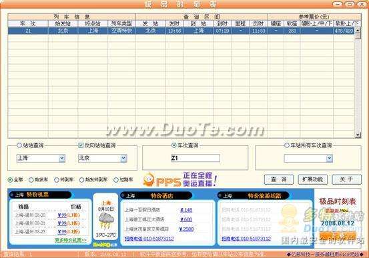
Task: Click the orange button under 极品时刻表 date
Action: point(338,235)
